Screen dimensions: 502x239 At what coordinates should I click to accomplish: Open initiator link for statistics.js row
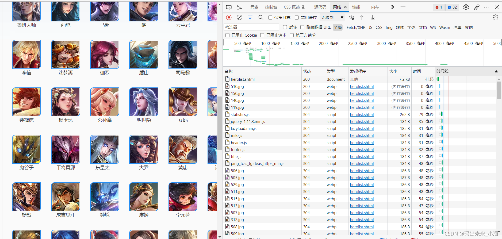click(362, 115)
